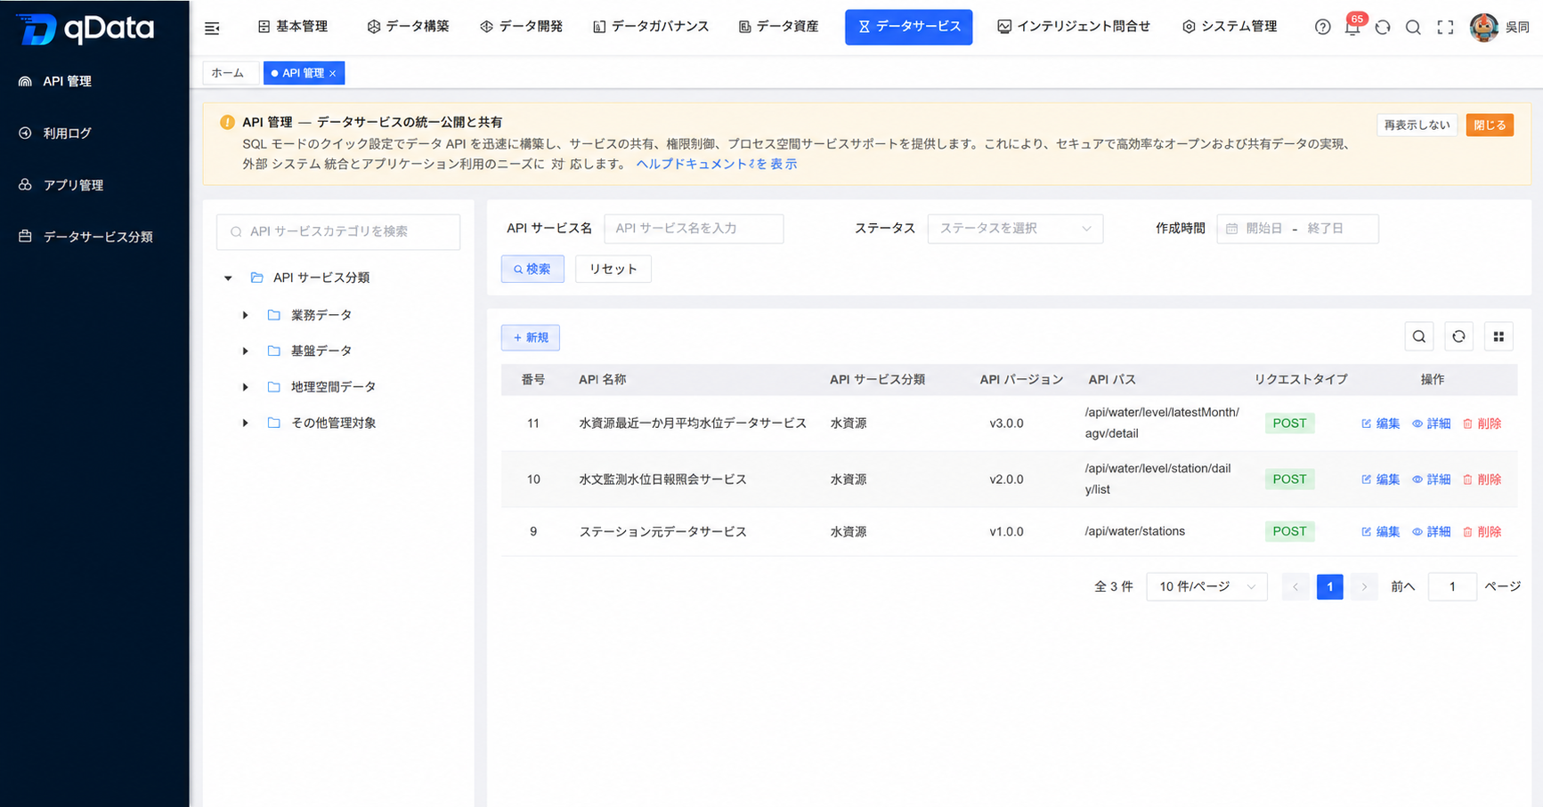Click the previous page arrow
The image size is (1543, 807).
1295,586
